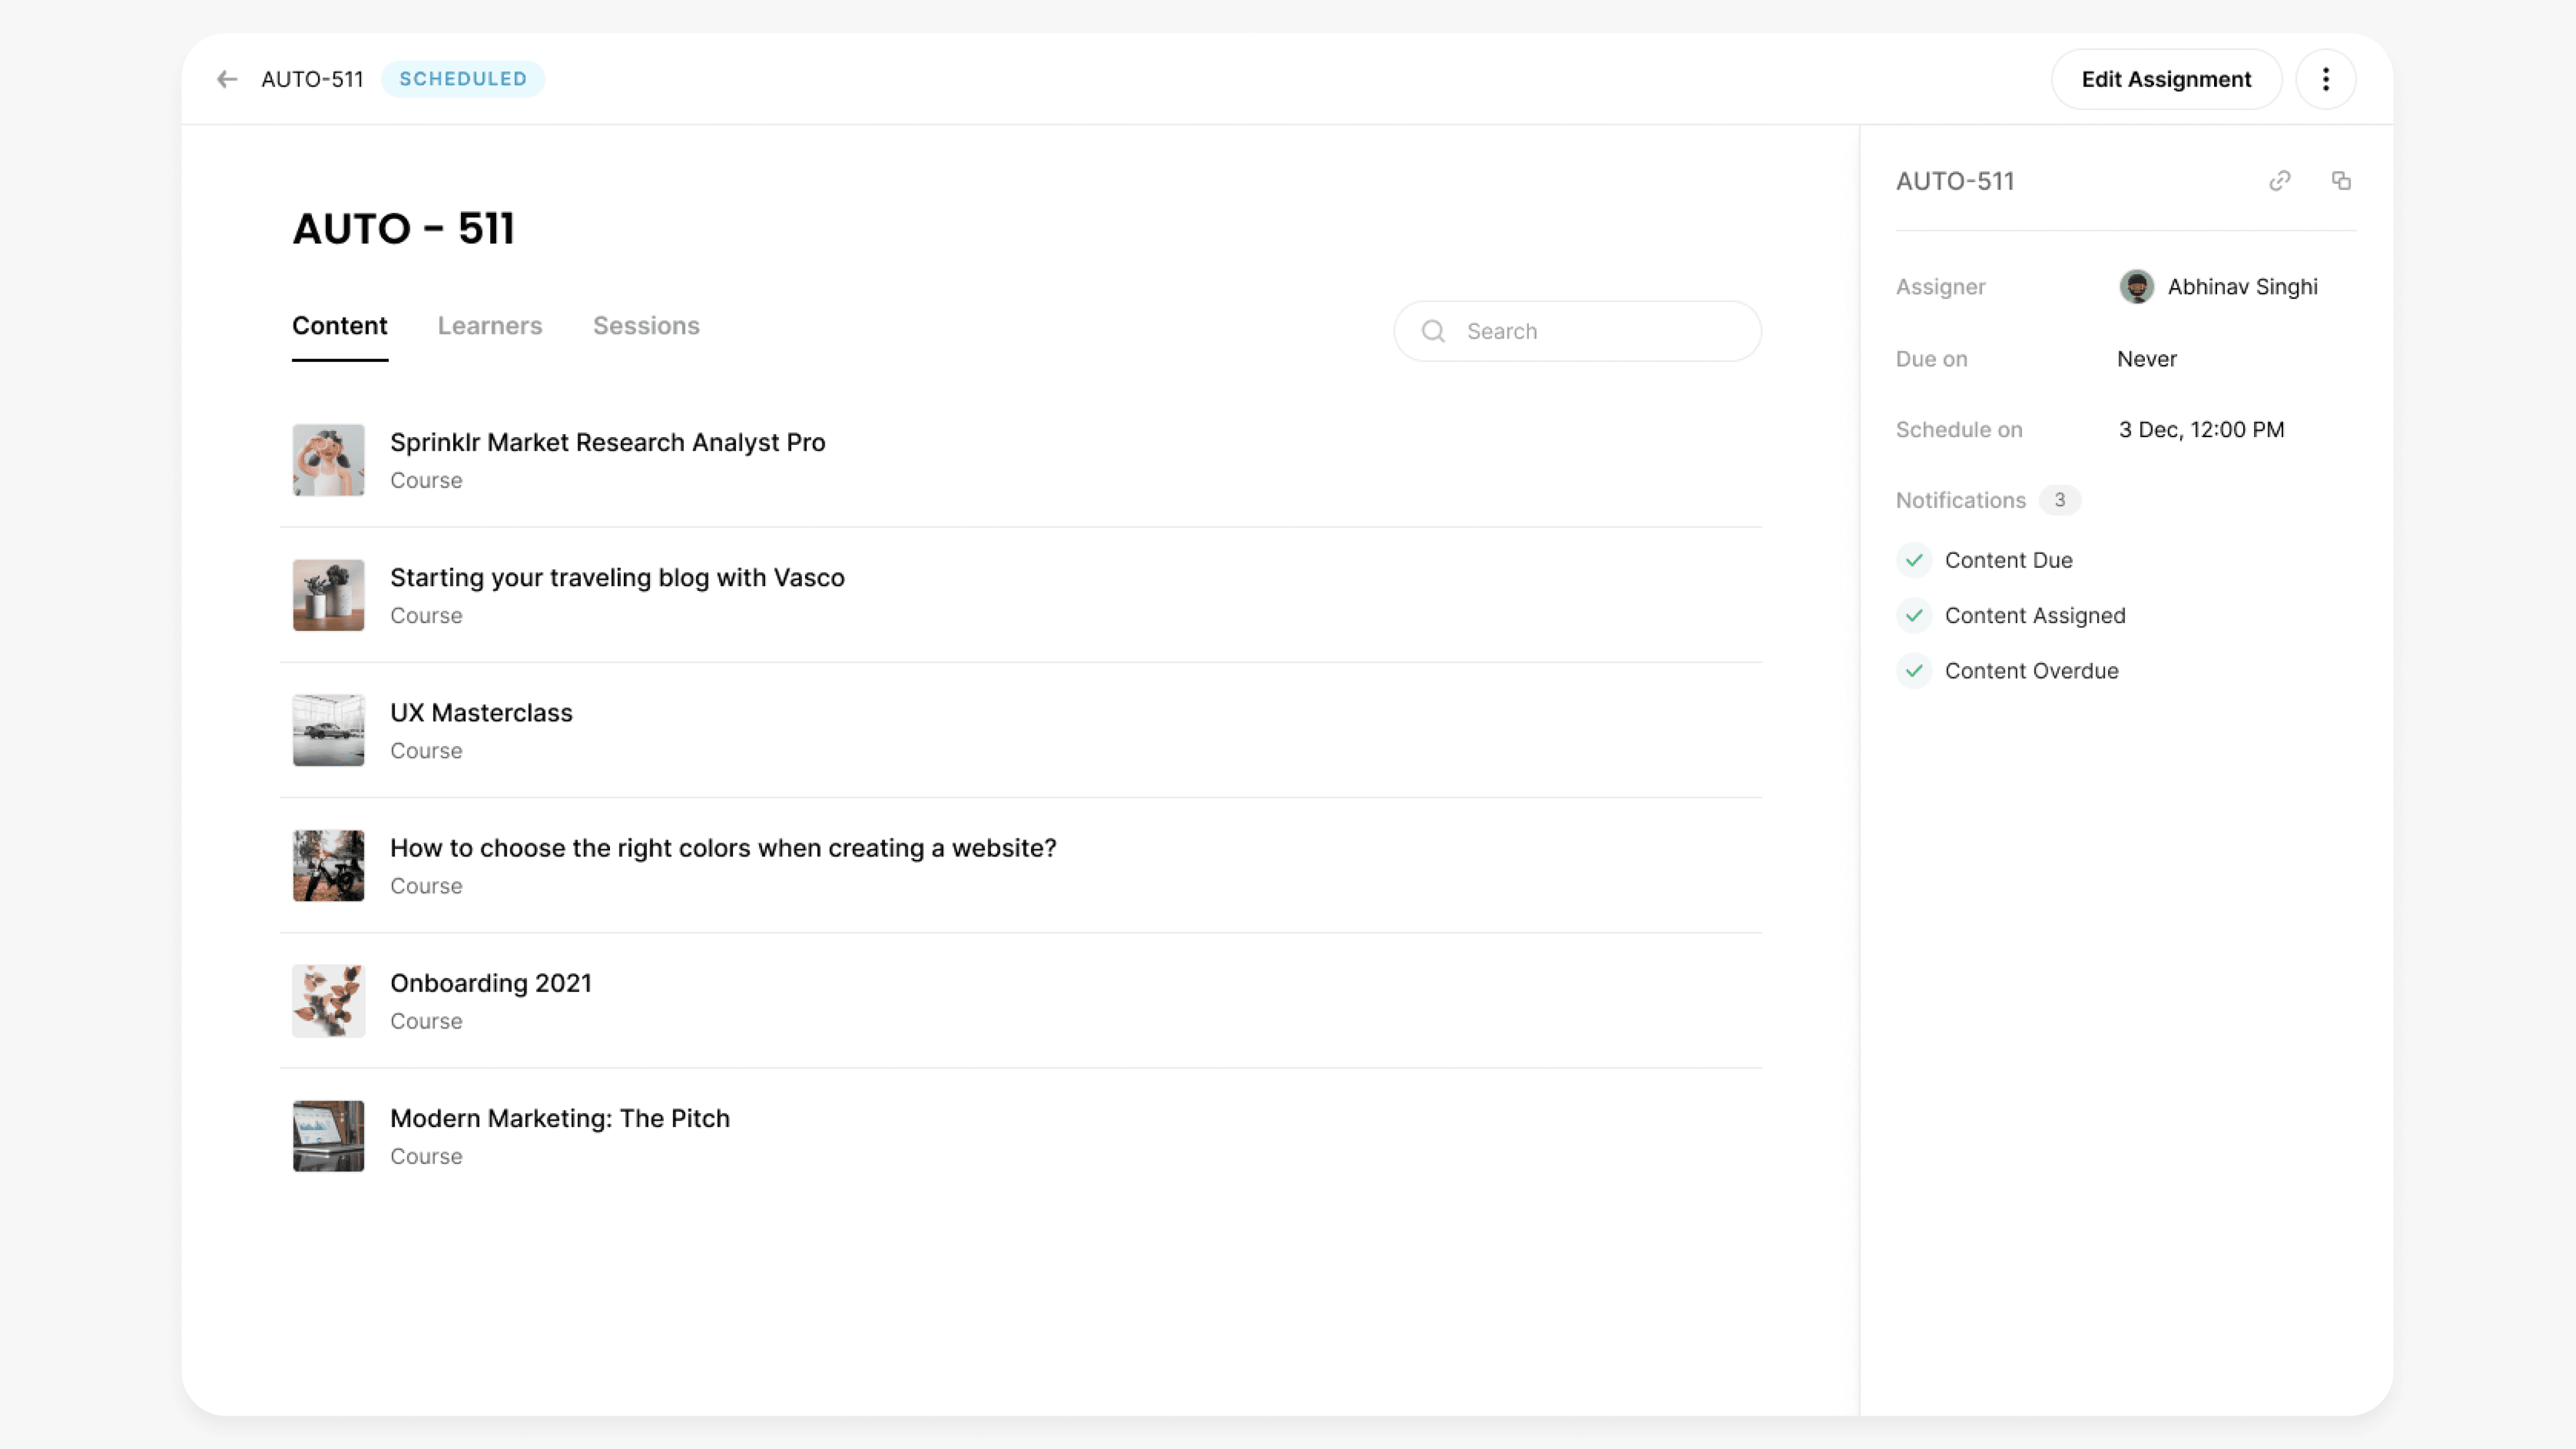
Task: Select the Content tab
Action: click(339, 326)
